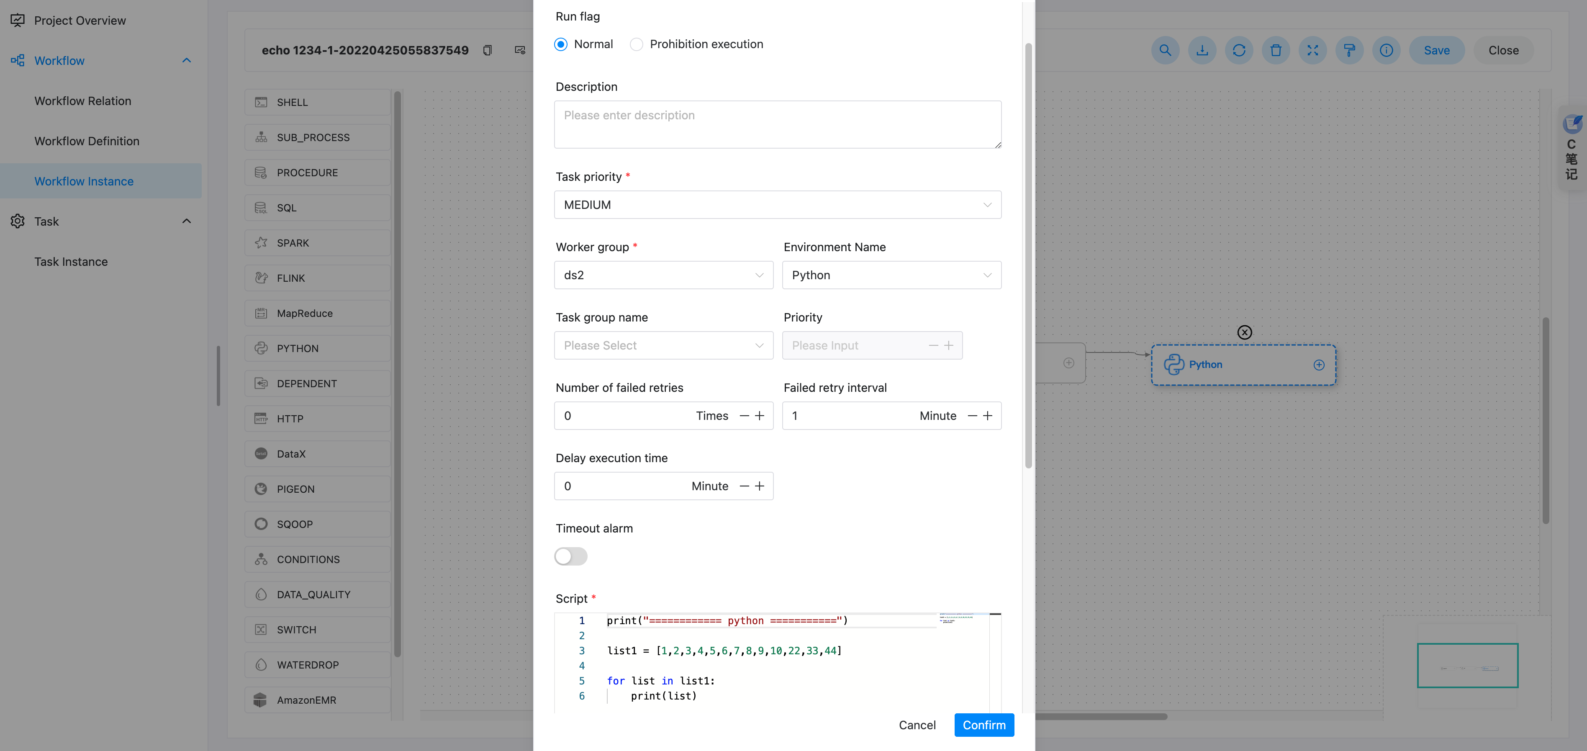The height and width of the screenshot is (751, 1587).
Task: Select the Normal run flag option
Action: click(561, 44)
